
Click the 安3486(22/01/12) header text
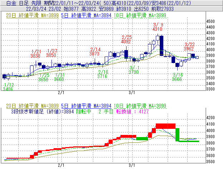(x=172, y=3)
